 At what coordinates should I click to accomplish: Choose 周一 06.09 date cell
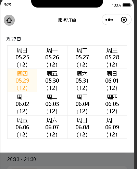pyautogui.click(x=112, y=127)
